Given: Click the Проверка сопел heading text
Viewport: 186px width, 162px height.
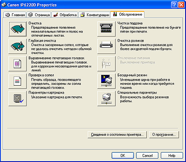Looking at the screenshot, I should (41, 75).
